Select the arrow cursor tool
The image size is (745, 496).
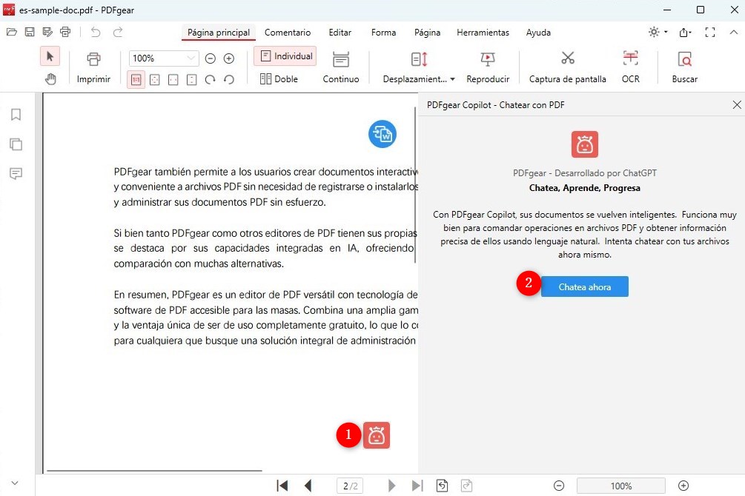point(50,57)
